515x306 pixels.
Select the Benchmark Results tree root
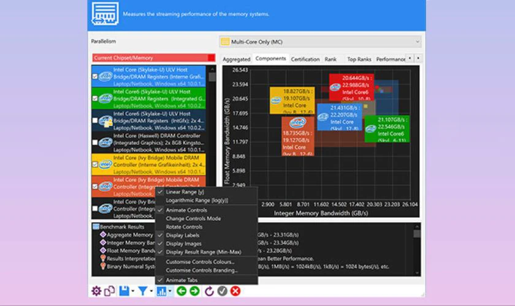(x=122, y=227)
